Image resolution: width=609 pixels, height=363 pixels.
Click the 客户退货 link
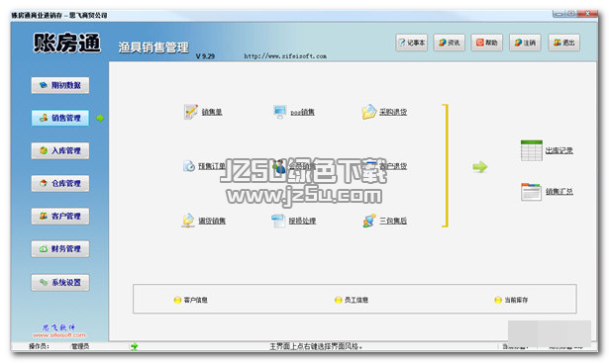[x=393, y=166]
